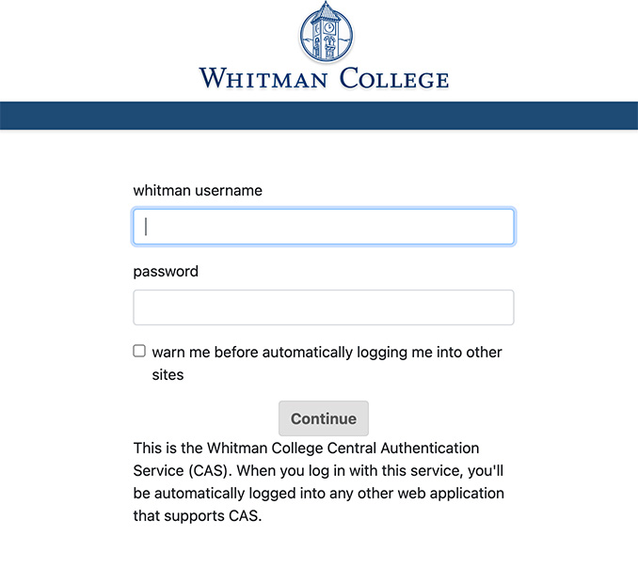The width and height of the screenshot is (638, 567).
Task: Click into the password field
Action: tap(324, 307)
